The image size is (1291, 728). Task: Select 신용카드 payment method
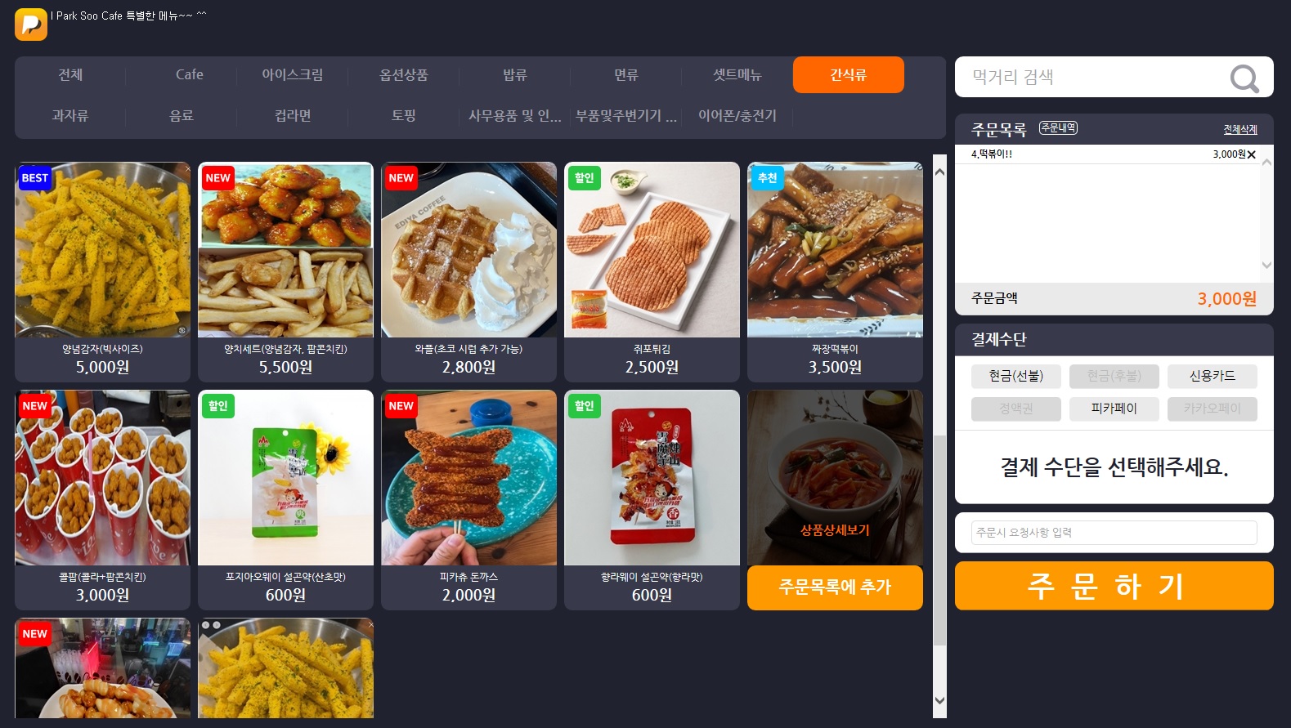click(x=1213, y=376)
